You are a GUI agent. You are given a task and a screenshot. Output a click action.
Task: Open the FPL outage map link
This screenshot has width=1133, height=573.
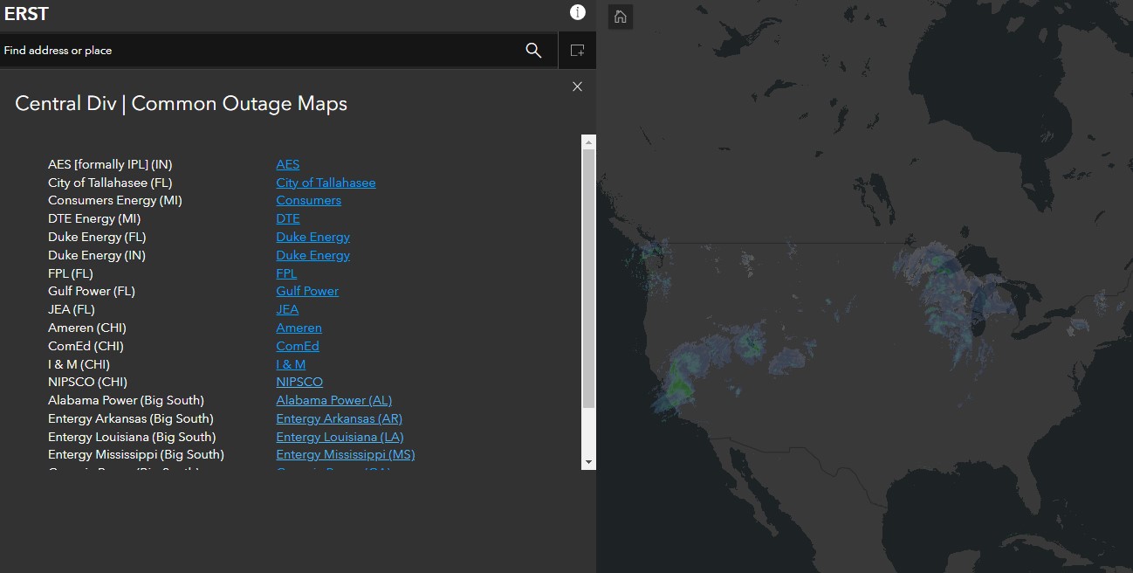pyautogui.click(x=286, y=273)
